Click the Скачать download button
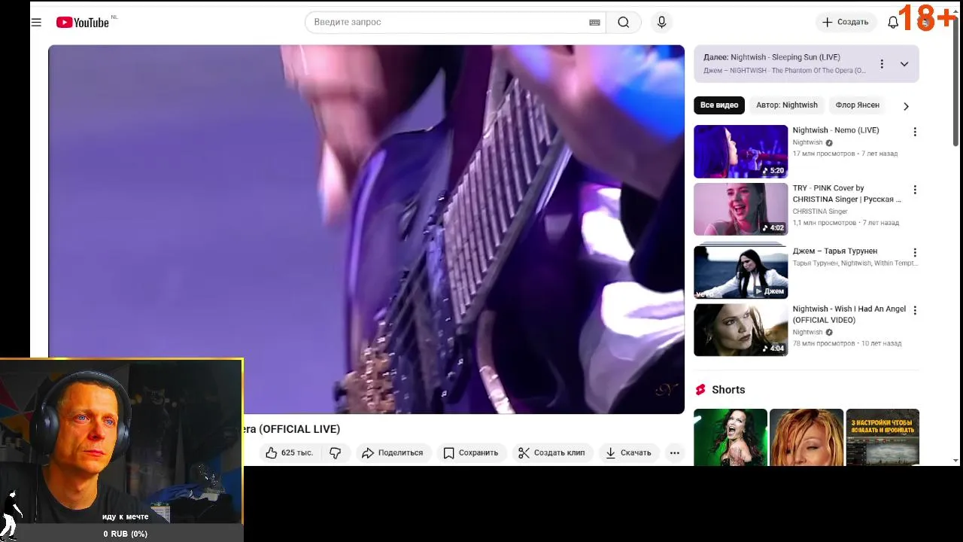The image size is (963, 542). tap(628, 452)
